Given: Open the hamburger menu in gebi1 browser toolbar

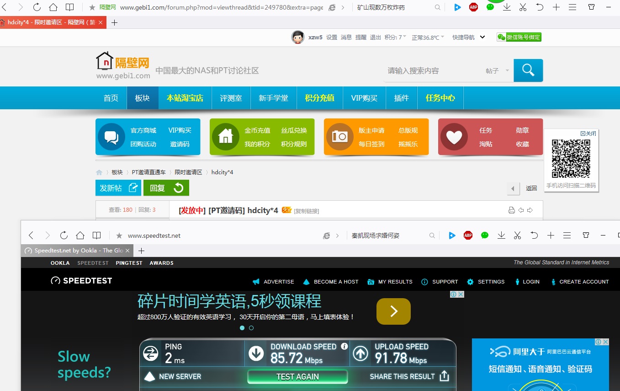Looking at the screenshot, I should coord(572,7).
